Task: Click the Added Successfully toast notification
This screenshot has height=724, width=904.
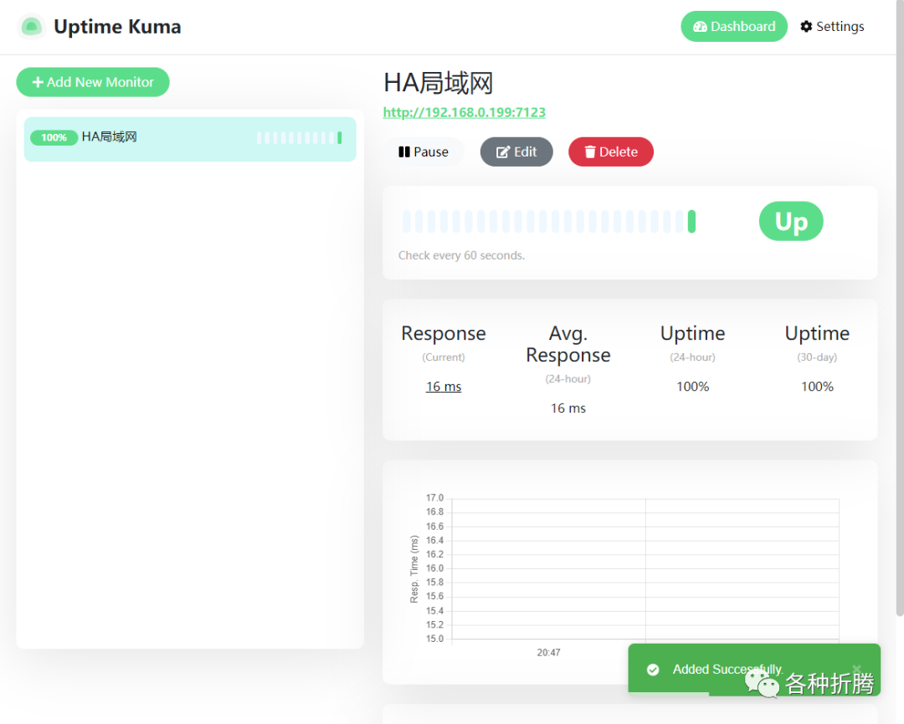Action: click(x=754, y=670)
